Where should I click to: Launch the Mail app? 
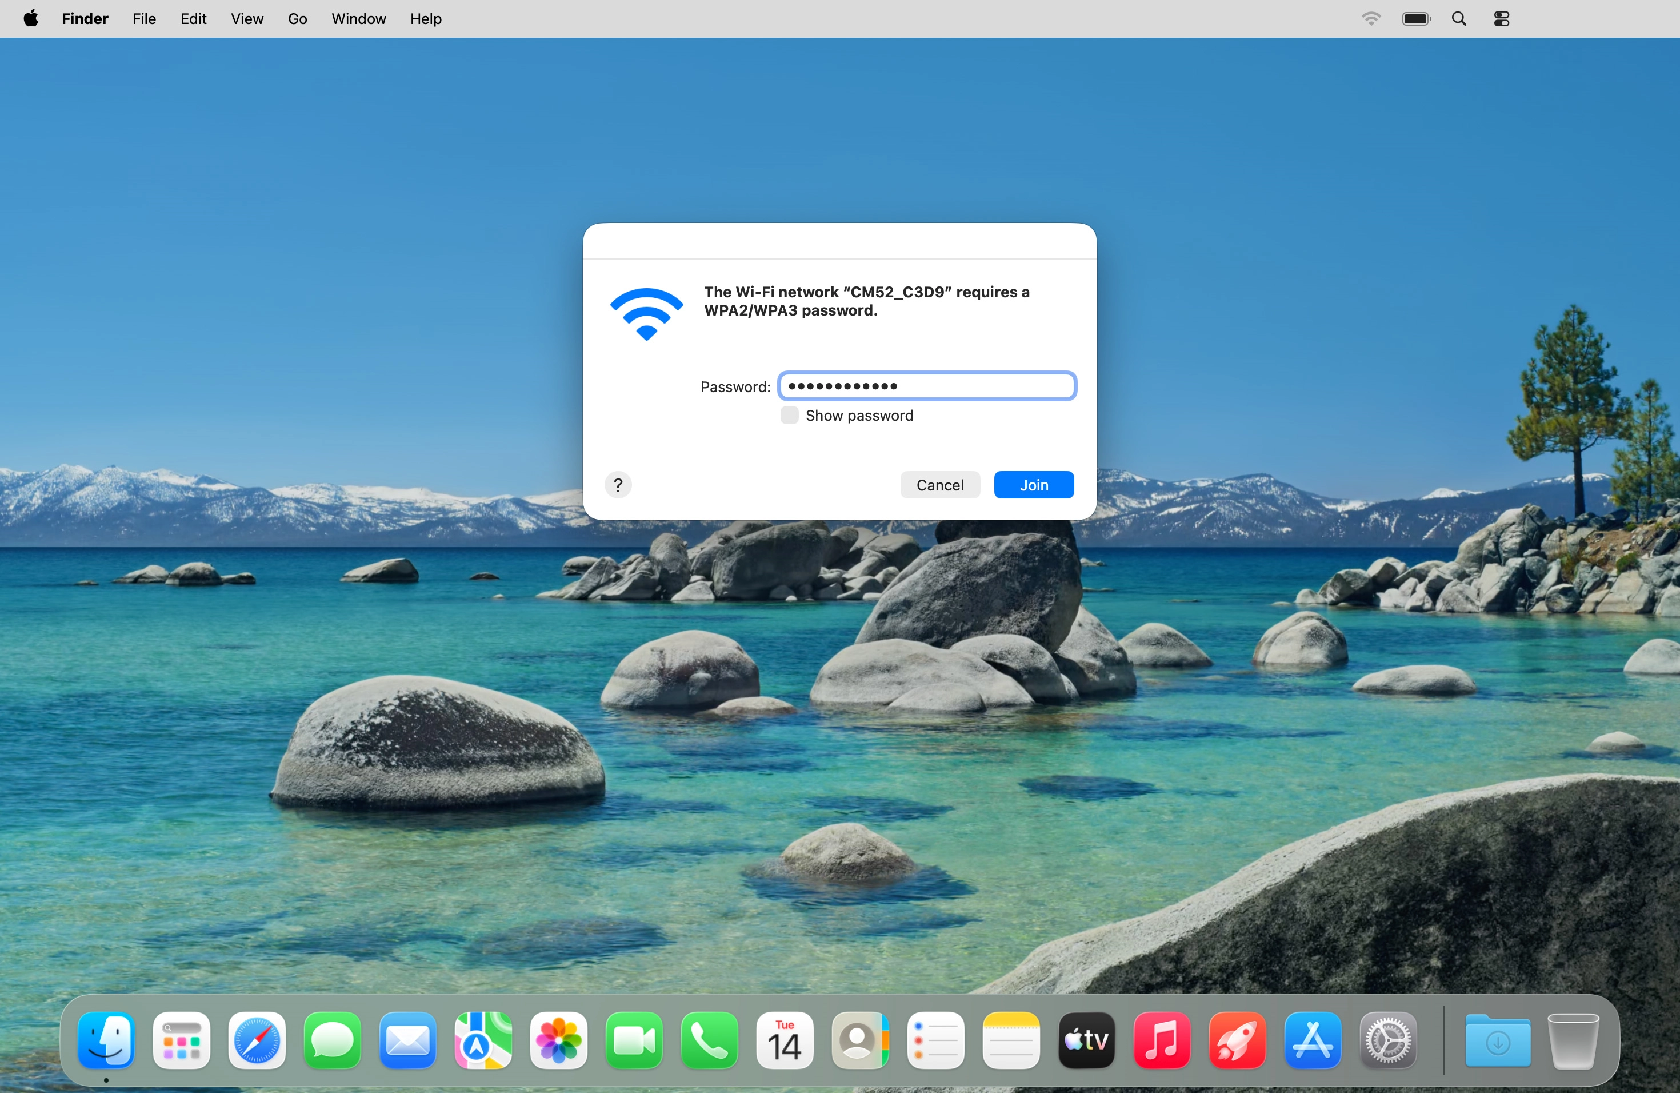[x=407, y=1041]
